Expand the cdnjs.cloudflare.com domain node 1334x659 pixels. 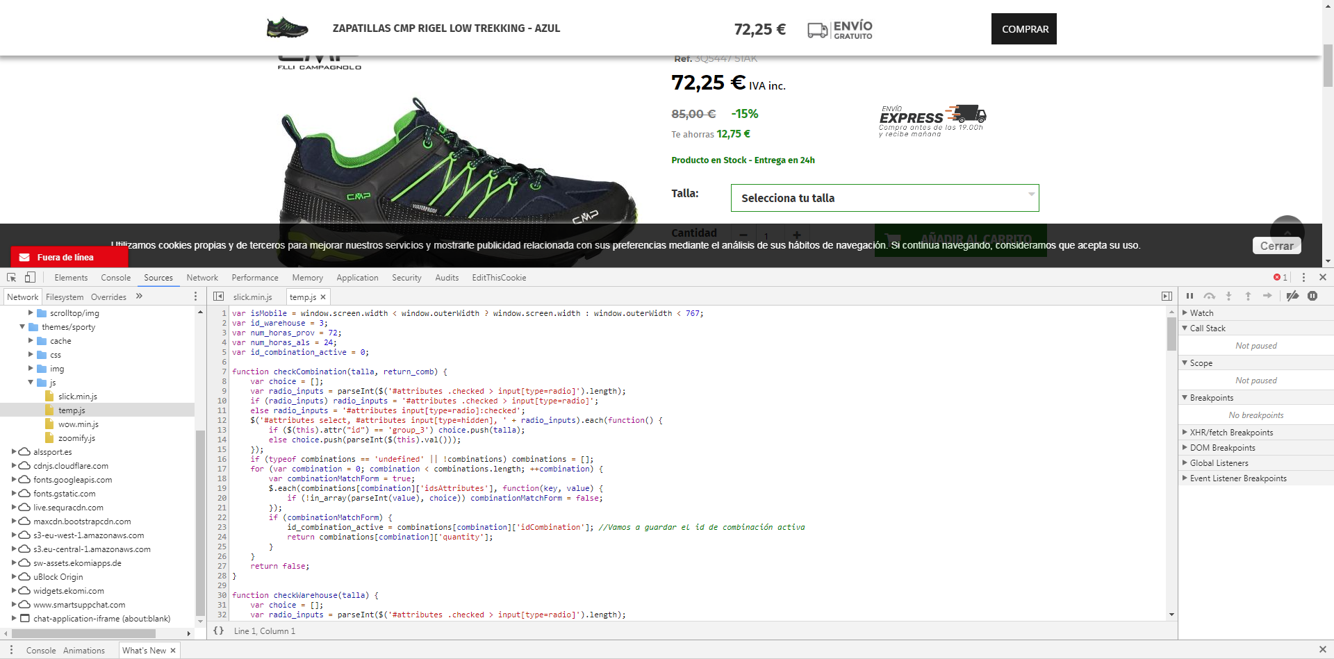pyautogui.click(x=14, y=466)
